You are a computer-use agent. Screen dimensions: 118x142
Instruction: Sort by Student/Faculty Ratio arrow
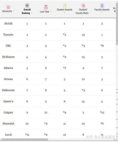point(90,13)
